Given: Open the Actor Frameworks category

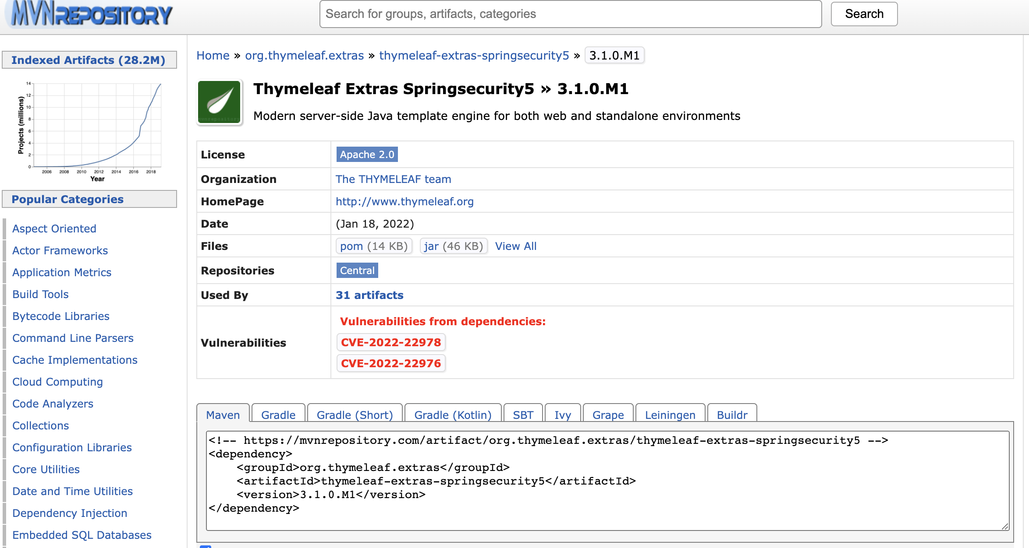Looking at the screenshot, I should coord(60,250).
